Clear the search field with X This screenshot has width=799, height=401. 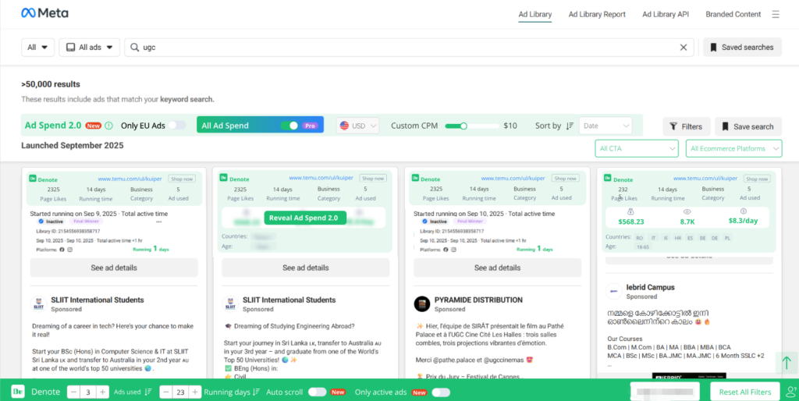click(684, 48)
